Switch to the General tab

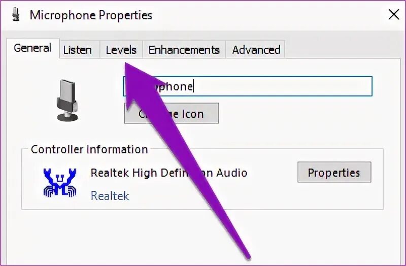(x=32, y=48)
